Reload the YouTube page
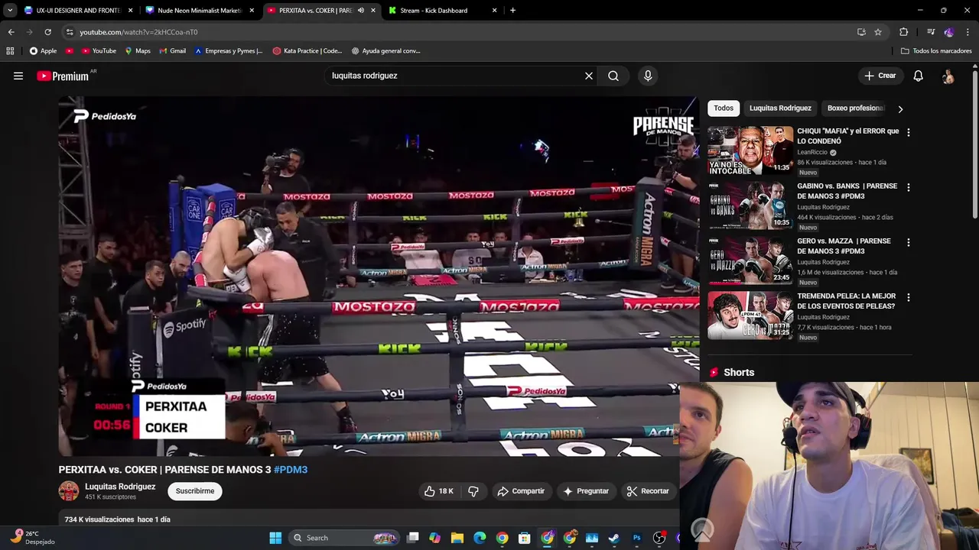This screenshot has height=550, width=979. [47, 32]
